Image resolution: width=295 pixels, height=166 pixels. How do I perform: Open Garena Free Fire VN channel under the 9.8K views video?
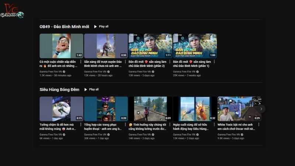229,135
